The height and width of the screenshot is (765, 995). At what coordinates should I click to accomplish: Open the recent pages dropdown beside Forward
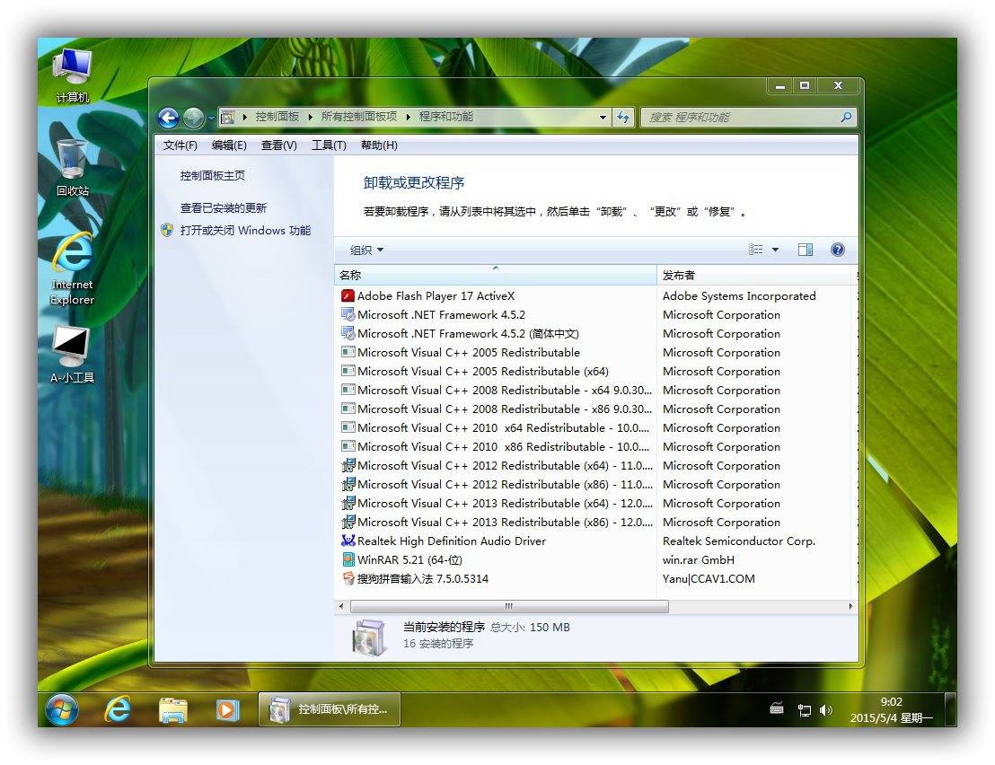point(211,118)
